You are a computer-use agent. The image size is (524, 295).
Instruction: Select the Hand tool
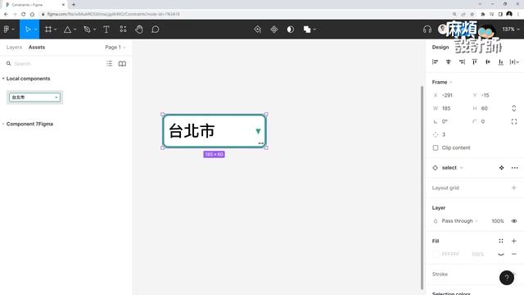coord(139,29)
